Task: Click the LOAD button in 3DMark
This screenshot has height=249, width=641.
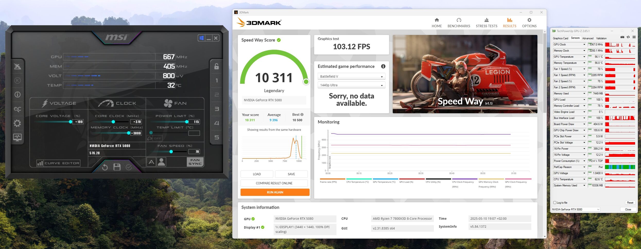Action: point(257,174)
